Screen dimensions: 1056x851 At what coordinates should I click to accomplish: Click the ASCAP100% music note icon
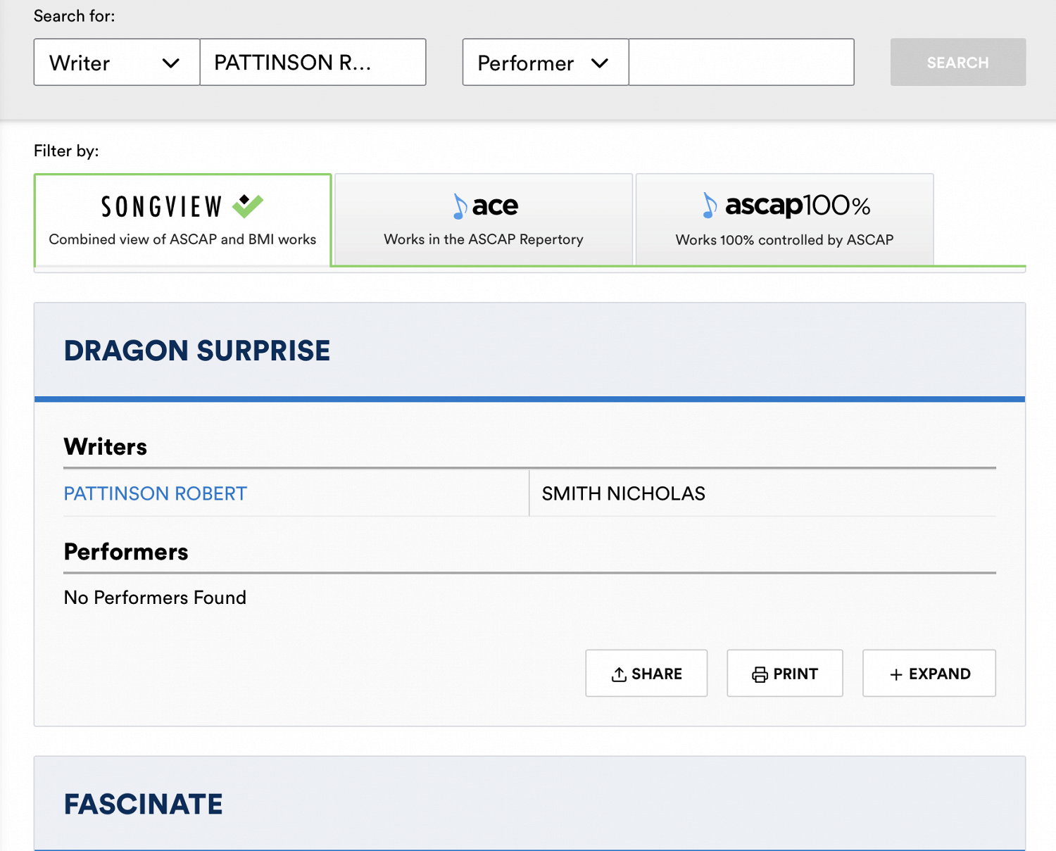[710, 206]
